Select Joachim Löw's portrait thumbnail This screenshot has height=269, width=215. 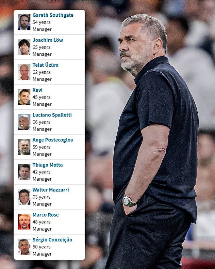click(24, 47)
